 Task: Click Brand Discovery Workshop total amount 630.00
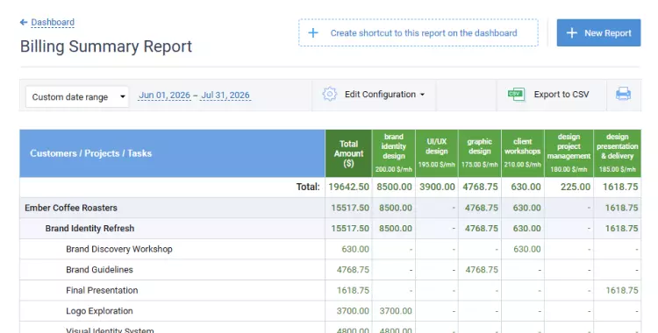[355, 249]
